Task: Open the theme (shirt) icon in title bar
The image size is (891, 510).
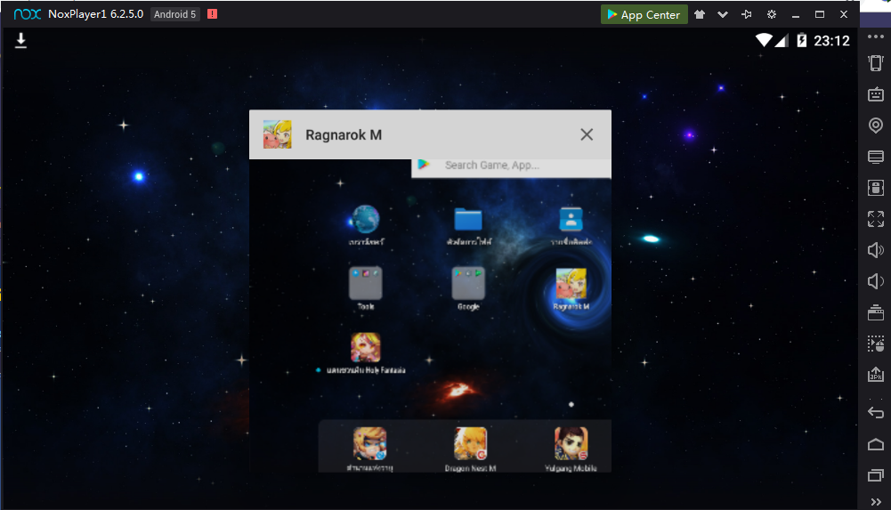Action: coord(700,14)
